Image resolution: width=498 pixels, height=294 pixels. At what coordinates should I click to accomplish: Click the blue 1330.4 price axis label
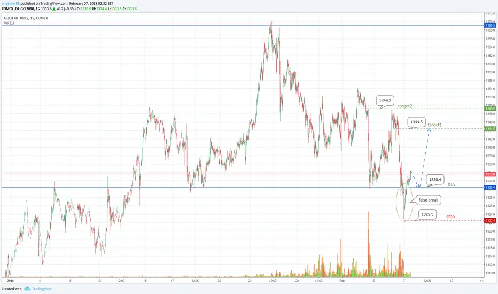490,188
